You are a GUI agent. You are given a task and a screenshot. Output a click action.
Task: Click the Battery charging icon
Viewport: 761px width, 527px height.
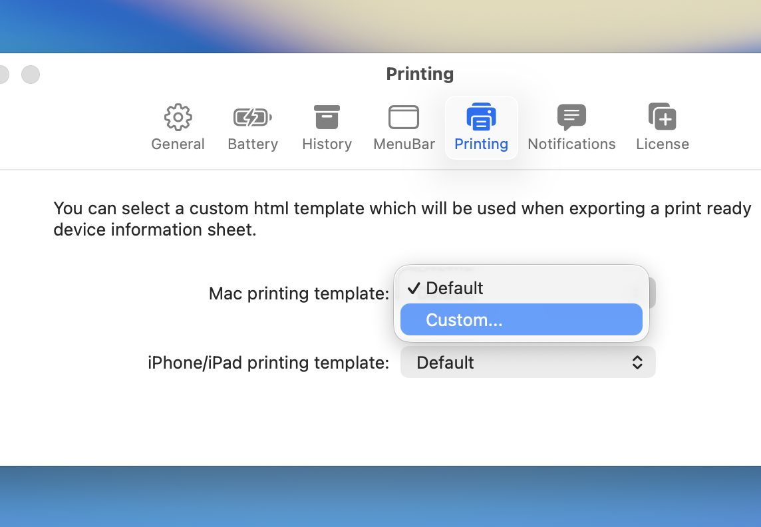tap(253, 118)
